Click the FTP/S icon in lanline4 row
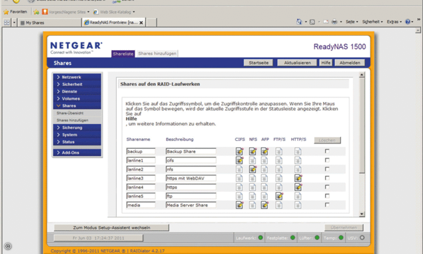 click(x=279, y=187)
